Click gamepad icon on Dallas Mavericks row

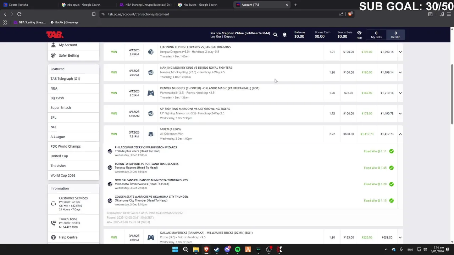point(151,237)
